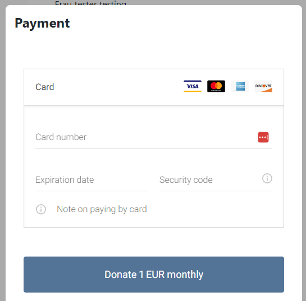306x301 pixels.
Task: Click the Donate 1 EUR monthly button
Action: point(154,275)
